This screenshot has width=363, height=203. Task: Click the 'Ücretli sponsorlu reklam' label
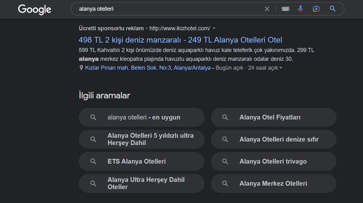[x=111, y=28]
